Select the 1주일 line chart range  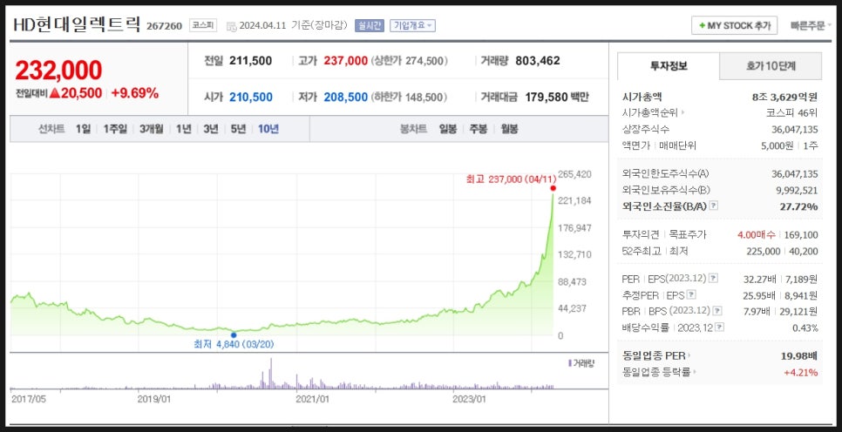point(115,129)
